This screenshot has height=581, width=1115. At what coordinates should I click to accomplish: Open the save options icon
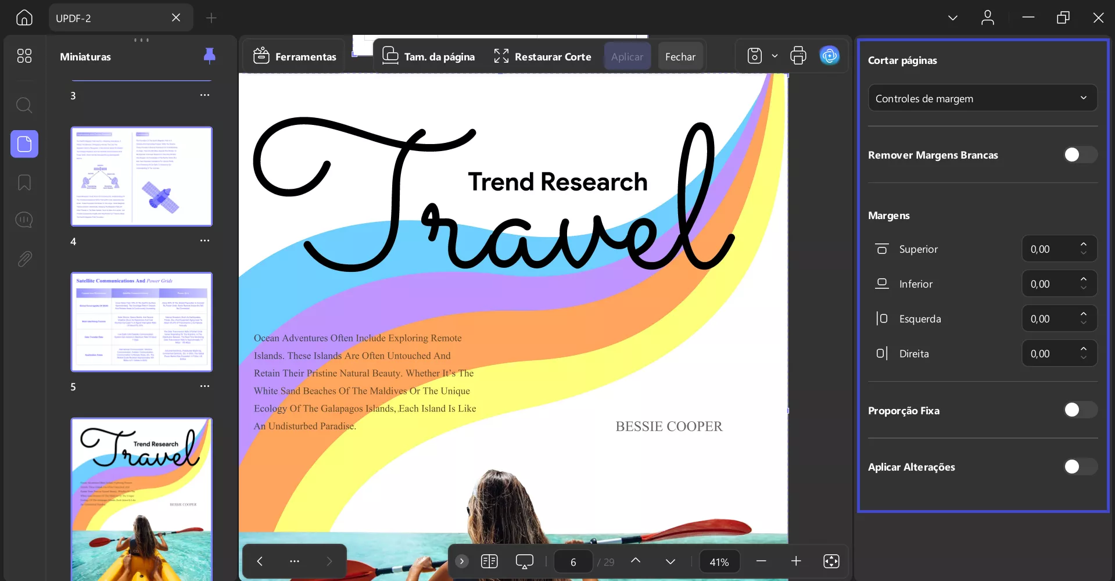(x=755, y=56)
